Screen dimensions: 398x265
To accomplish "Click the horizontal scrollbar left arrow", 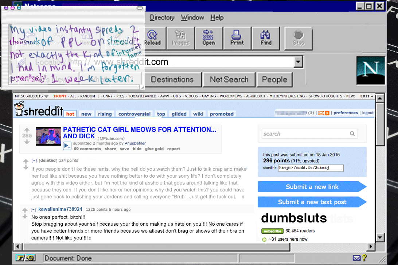I will [x=17, y=246].
